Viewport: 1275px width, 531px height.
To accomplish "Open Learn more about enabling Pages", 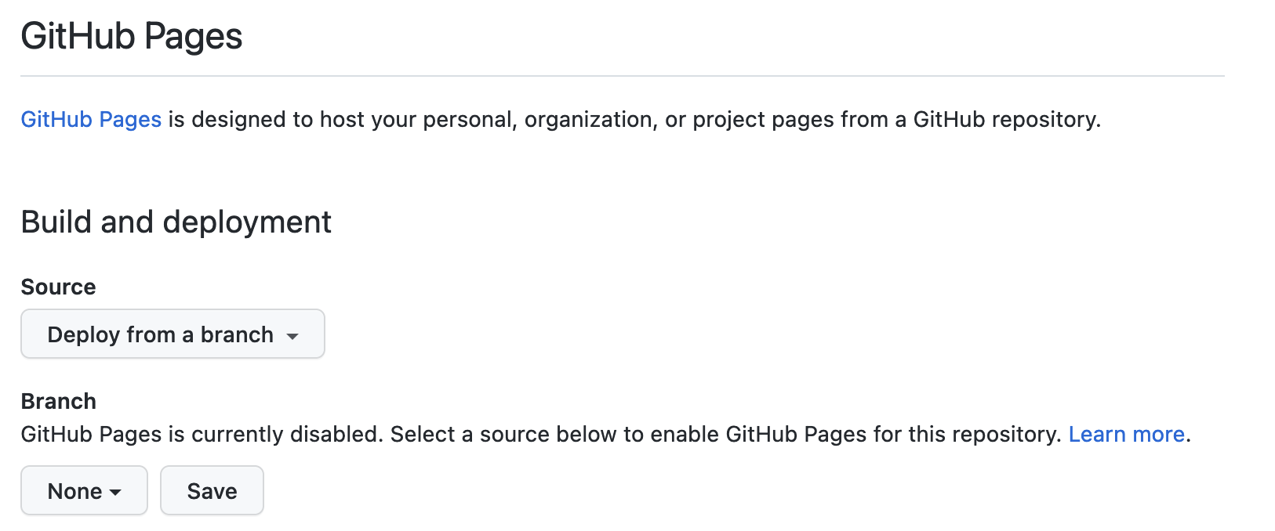I will pos(1127,434).
